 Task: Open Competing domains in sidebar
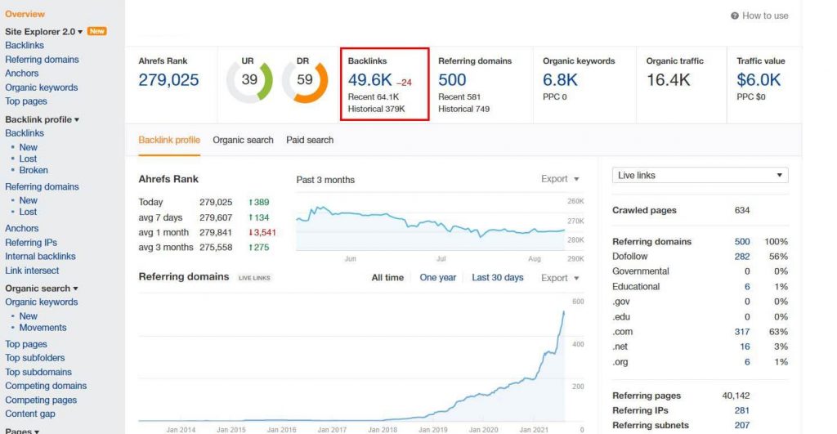46,386
